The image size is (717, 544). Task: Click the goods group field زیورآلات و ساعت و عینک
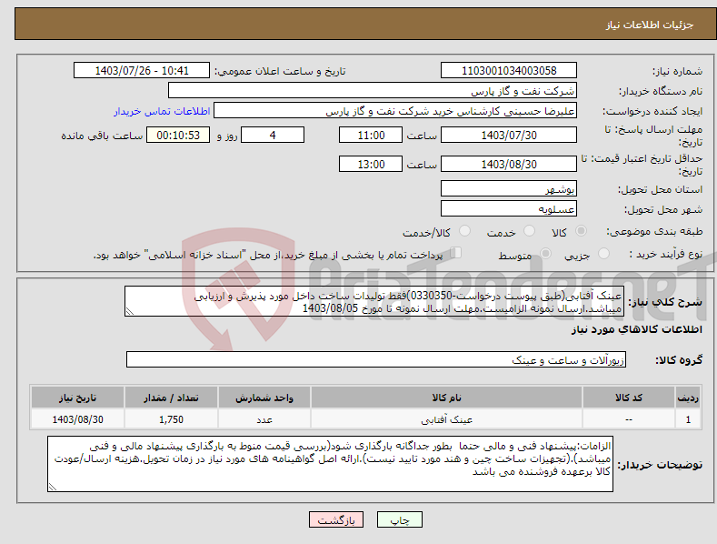pyautogui.click(x=376, y=359)
